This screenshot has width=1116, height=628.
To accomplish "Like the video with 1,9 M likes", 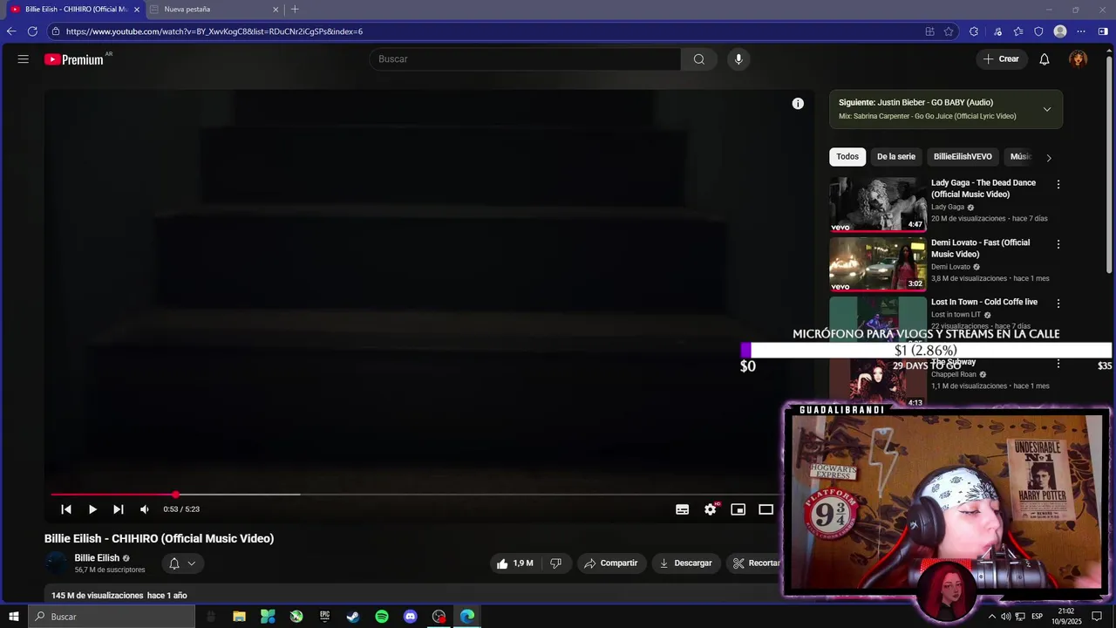I will (x=514, y=563).
